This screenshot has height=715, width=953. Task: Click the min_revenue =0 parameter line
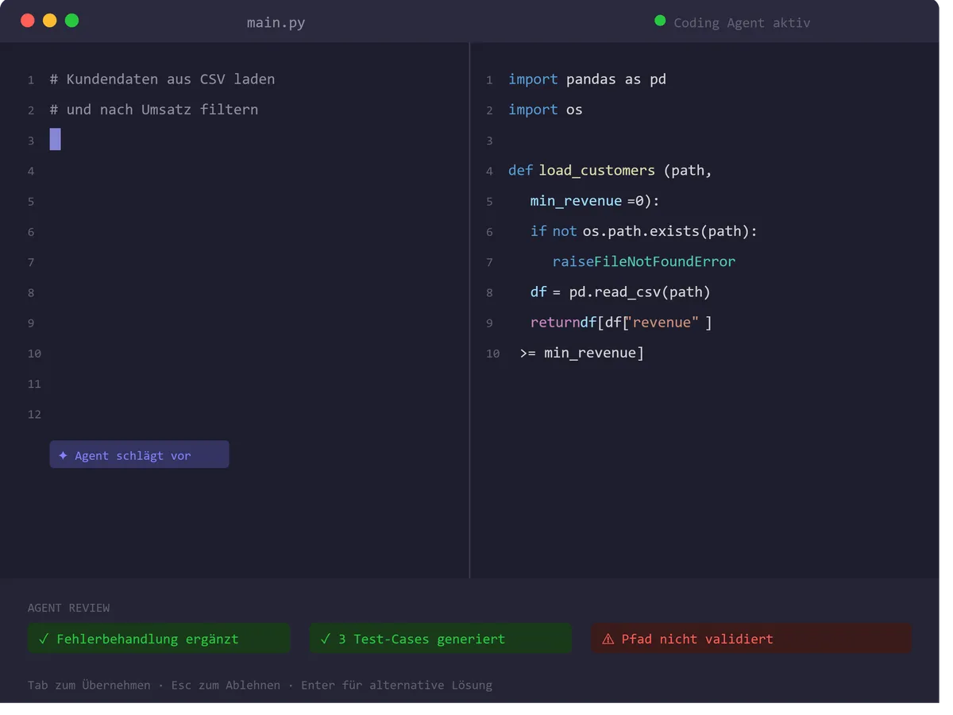[595, 201]
